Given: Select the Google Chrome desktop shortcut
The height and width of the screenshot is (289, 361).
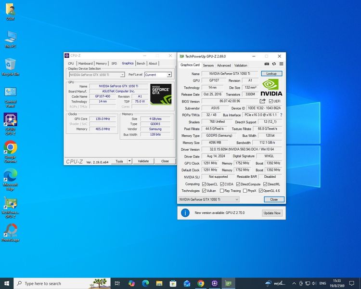Looking at the screenshot, I should click(10, 152).
